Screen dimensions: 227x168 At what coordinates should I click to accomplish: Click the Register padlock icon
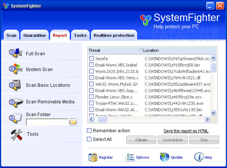[x=93, y=157]
